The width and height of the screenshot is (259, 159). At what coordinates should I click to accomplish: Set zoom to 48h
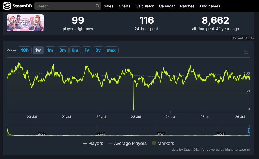pyautogui.click(x=25, y=50)
